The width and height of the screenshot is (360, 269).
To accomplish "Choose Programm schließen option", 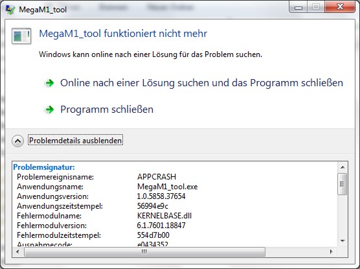I will click(x=107, y=110).
